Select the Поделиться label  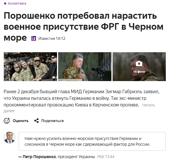[53, 121]
